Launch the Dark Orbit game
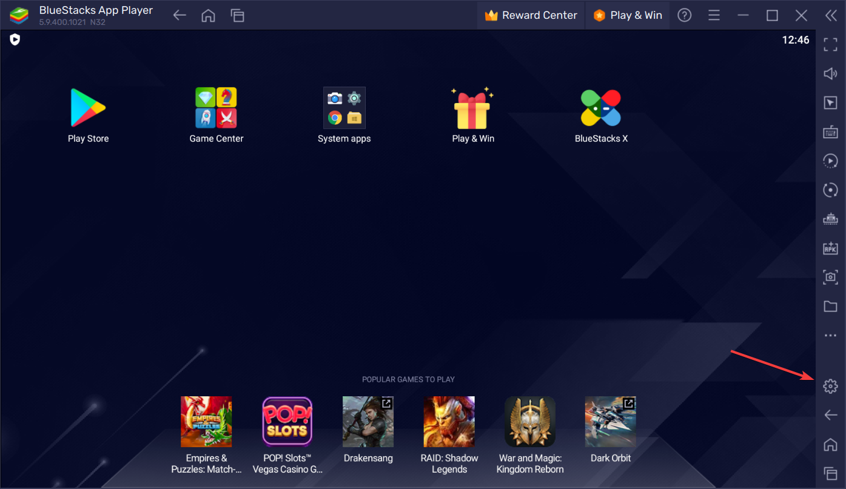This screenshot has width=846, height=489. pyautogui.click(x=611, y=422)
